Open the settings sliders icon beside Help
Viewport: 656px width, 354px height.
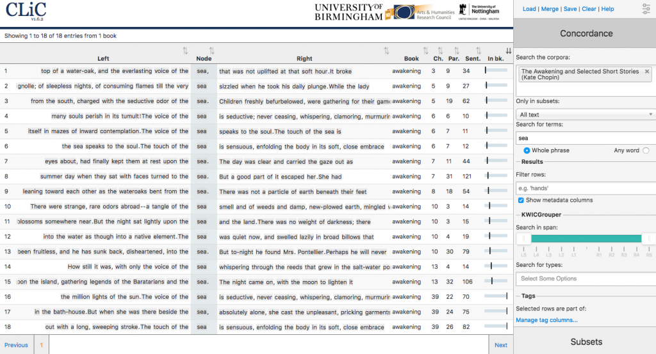coord(646,9)
